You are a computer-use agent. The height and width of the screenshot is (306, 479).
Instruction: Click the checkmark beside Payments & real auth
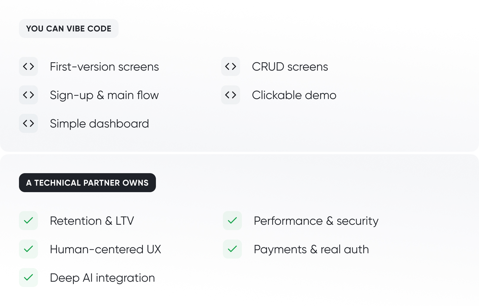232,249
